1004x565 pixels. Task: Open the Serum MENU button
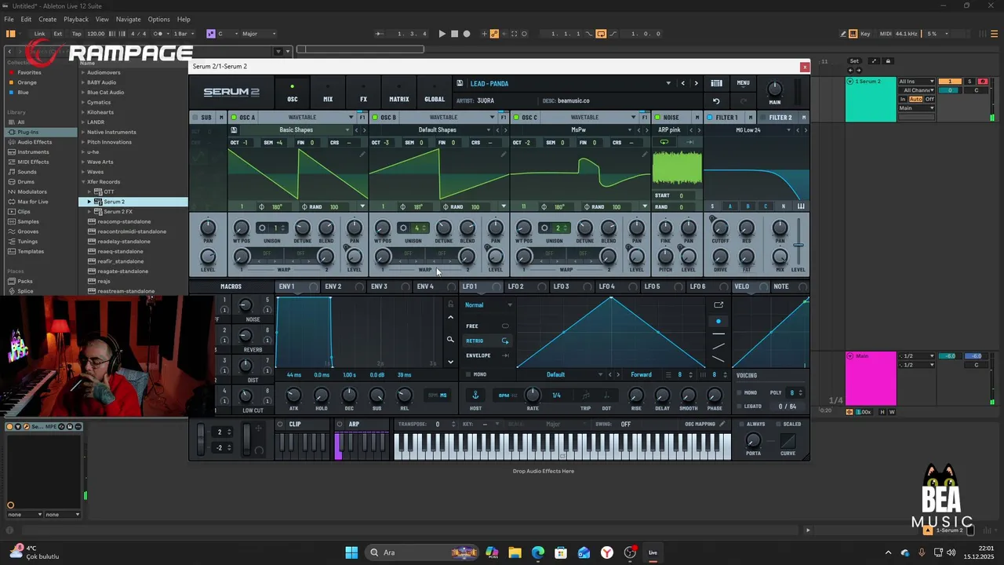click(x=743, y=83)
